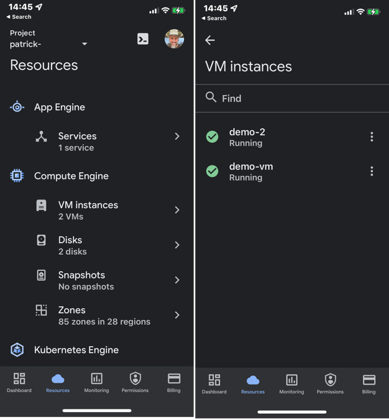Tap the 'No snapshots' subtitle
Image resolution: width=389 pixels, height=420 pixels.
pyautogui.click(x=86, y=286)
